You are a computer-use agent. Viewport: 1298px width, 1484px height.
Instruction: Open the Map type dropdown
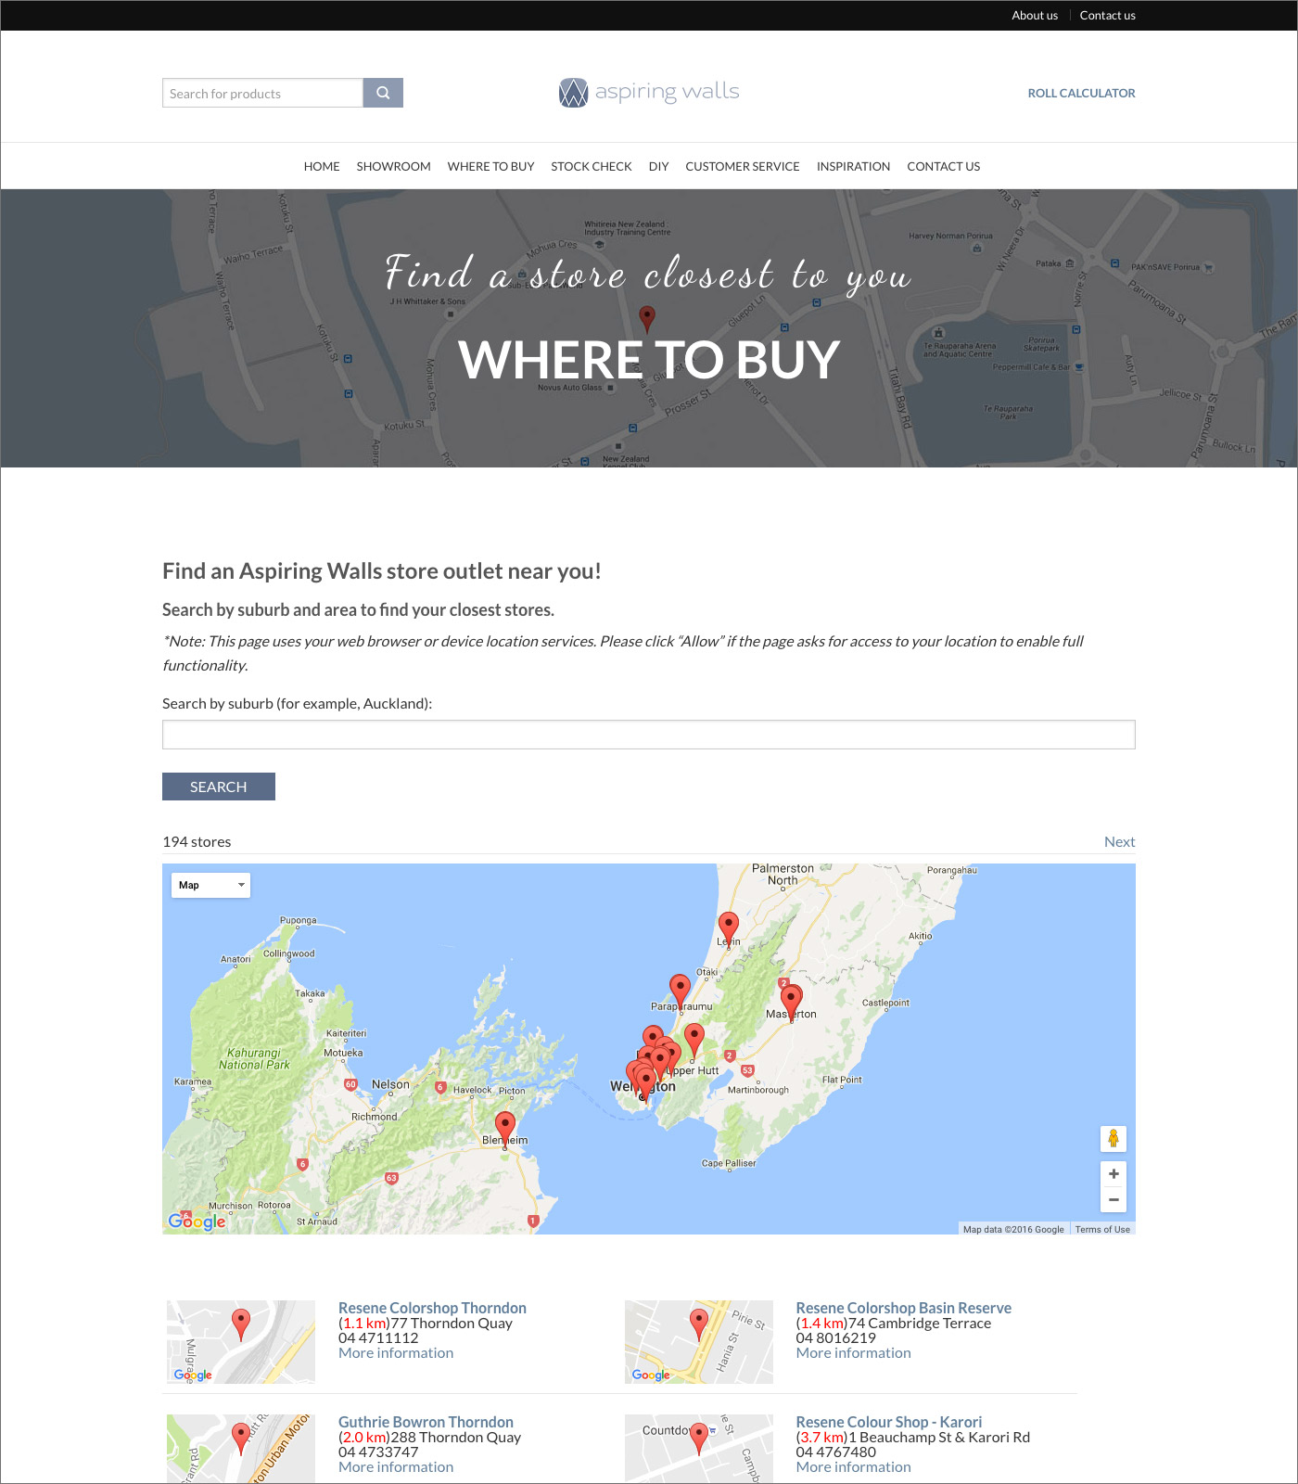click(x=210, y=885)
